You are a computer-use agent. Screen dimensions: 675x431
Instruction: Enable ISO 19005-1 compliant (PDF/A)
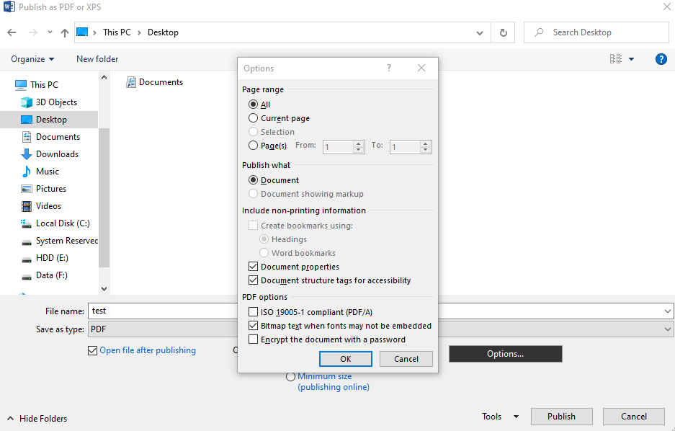click(254, 311)
